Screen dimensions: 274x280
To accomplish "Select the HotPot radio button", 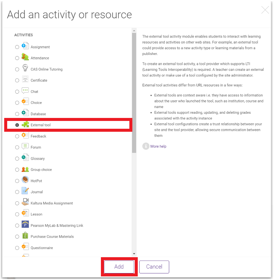I will click(17, 181).
